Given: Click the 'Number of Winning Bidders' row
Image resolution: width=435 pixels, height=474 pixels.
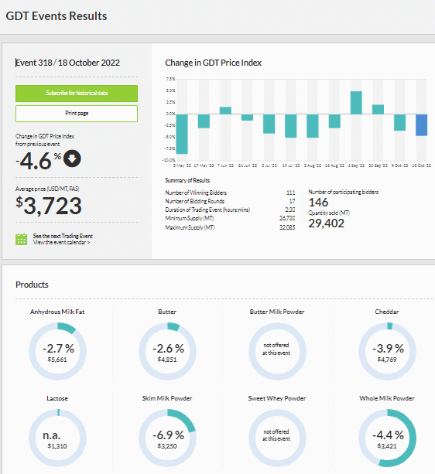Looking at the screenshot, I should click(x=230, y=193).
